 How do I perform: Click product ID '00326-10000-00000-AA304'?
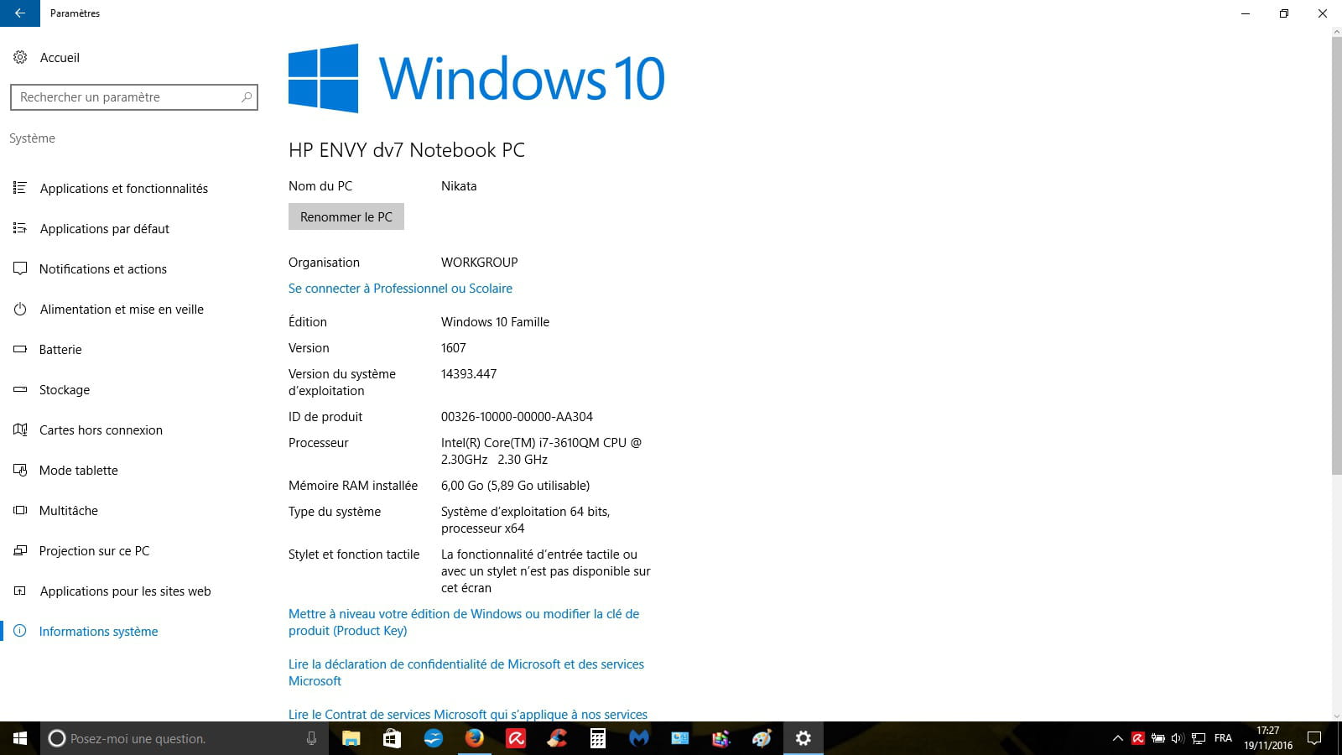[517, 417]
